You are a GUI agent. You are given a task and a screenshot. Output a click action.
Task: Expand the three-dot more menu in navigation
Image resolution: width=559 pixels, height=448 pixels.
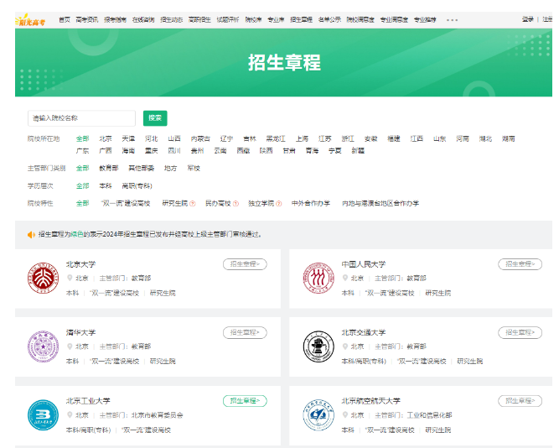[x=452, y=20]
